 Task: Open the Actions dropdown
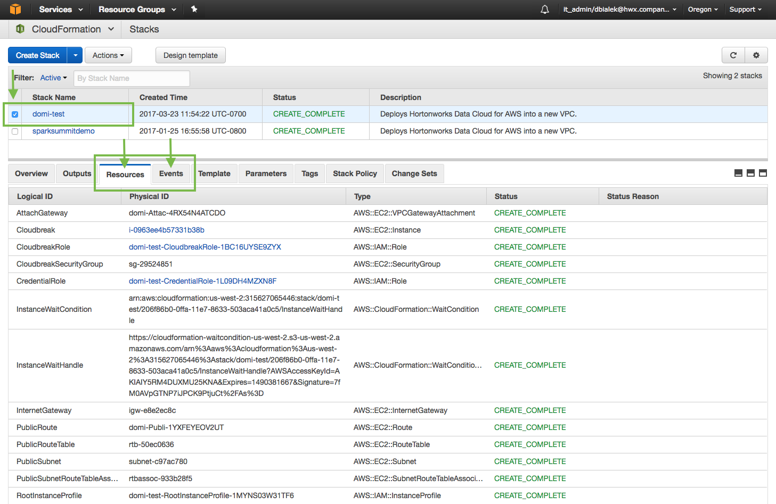[x=108, y=55]
